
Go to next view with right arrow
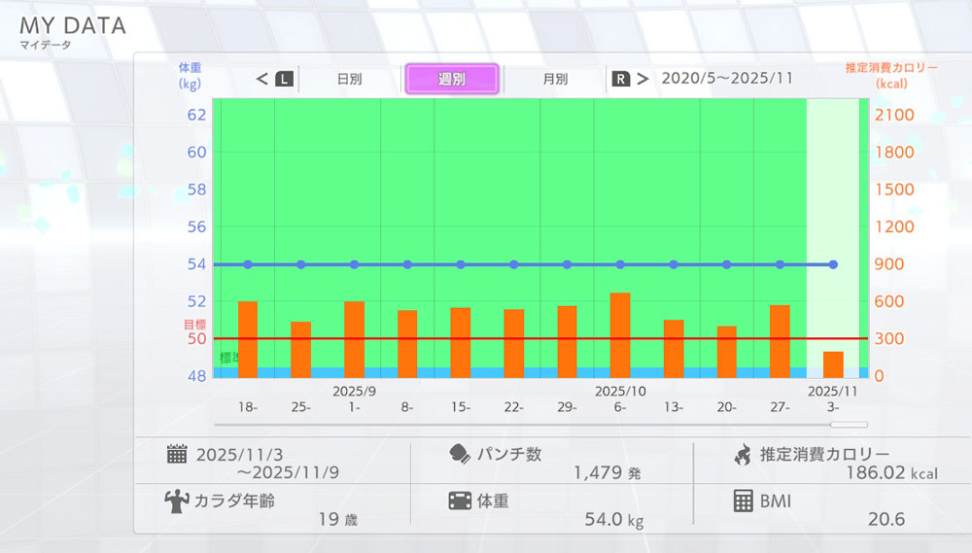click(642, 79)
